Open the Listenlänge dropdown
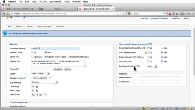 point(34,86)
